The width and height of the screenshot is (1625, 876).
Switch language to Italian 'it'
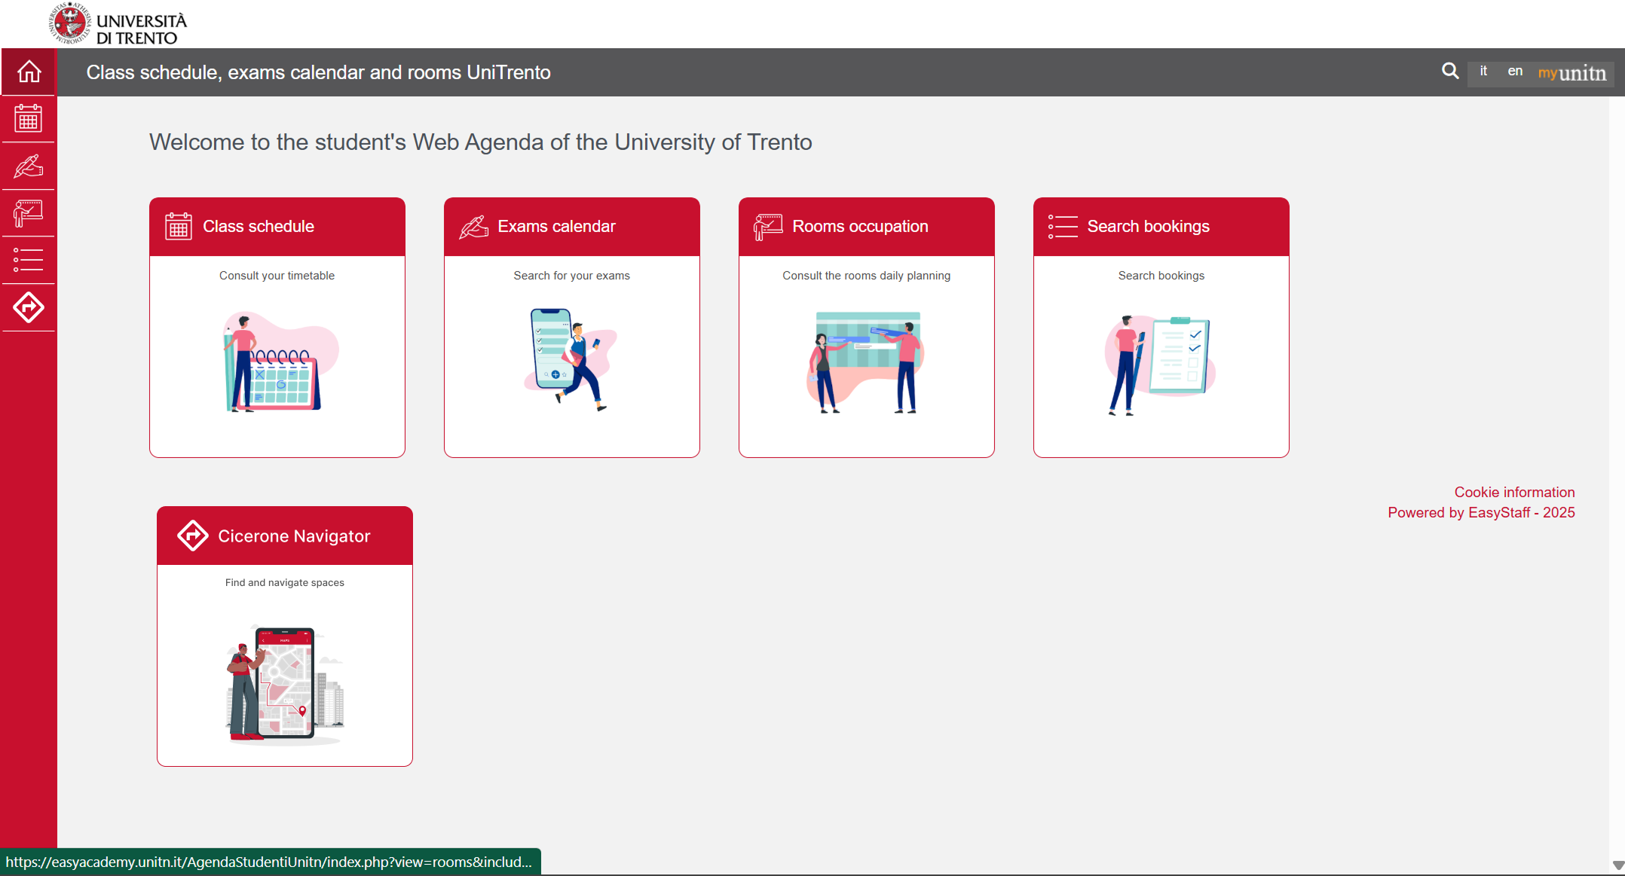1483,72
